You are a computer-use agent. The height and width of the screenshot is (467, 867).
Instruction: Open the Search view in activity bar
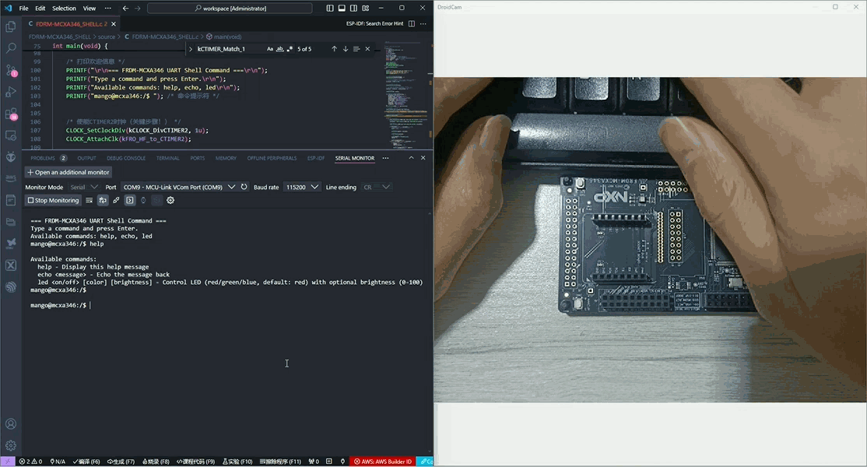tap(11, 48)
